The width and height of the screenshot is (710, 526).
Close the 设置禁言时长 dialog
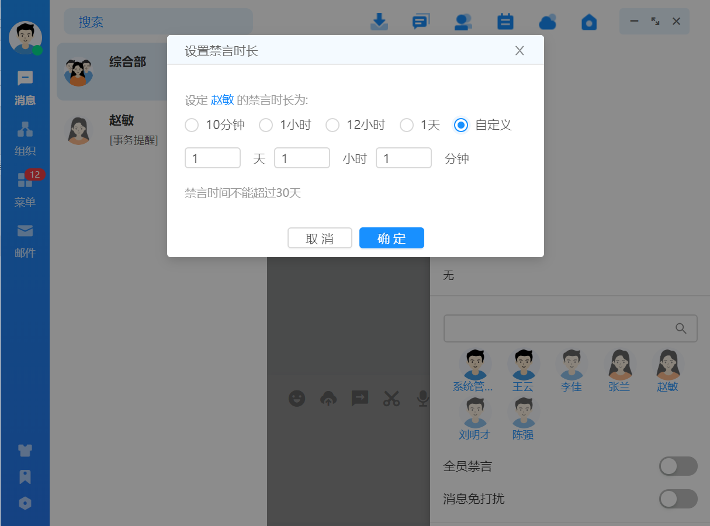pyautogui.click(x=519, y=51)
